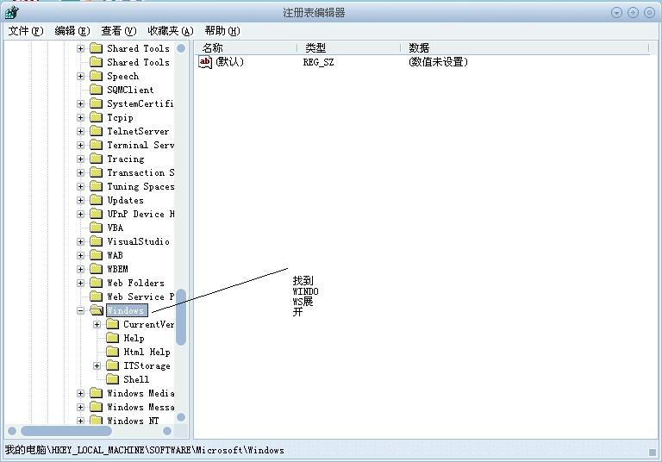Screen dimensions: 662x462
Task: Sort by the 名称 column header
Action: click(x=246, y=47)
